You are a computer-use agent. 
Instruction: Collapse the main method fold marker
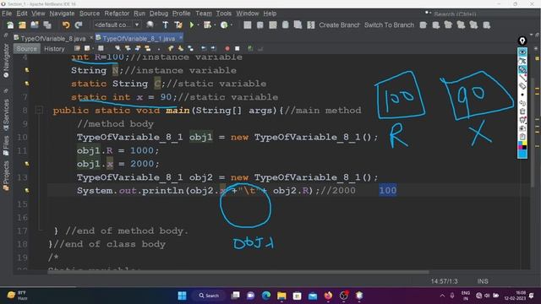click(x=39, y=111)
